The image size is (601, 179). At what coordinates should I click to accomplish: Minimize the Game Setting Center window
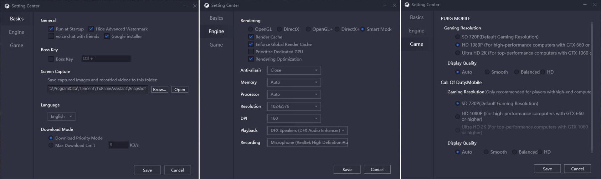point(585,5)
